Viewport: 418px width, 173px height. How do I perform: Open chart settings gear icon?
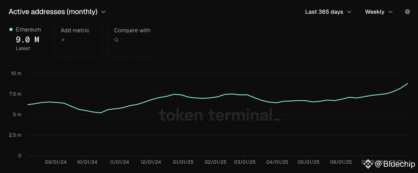click(407, 12)
